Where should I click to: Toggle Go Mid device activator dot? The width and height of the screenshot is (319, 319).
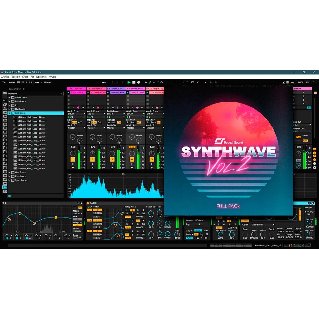pyautogui.click(x=88, y=203)
